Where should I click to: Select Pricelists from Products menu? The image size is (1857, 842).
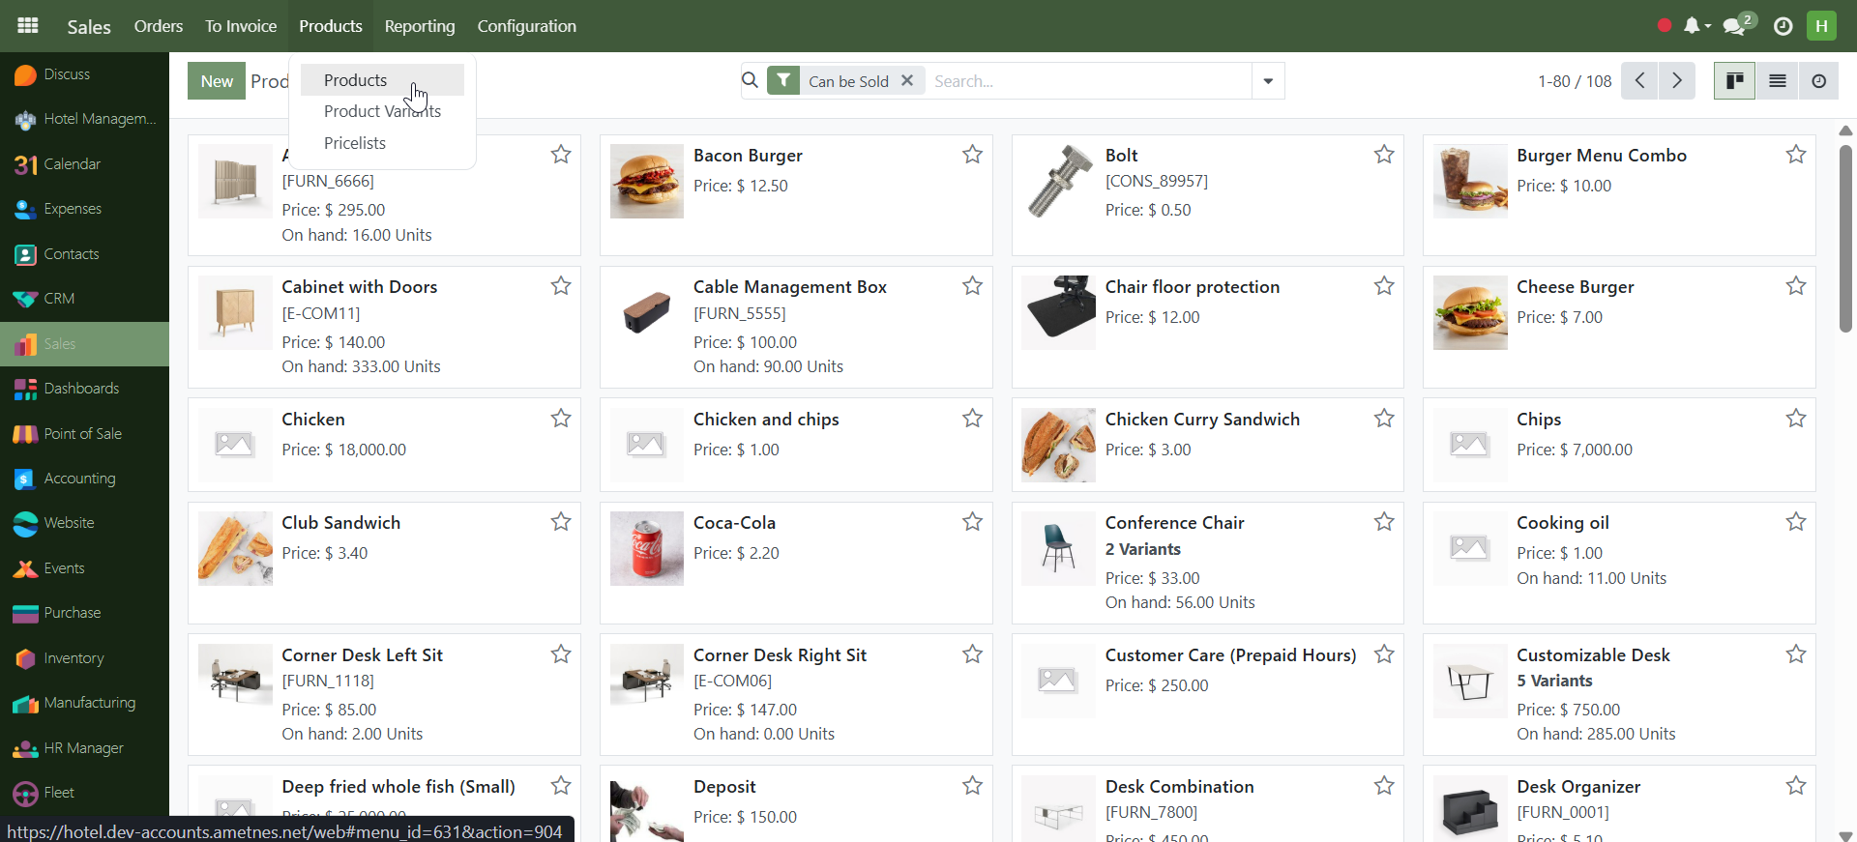tap(355, 143)
